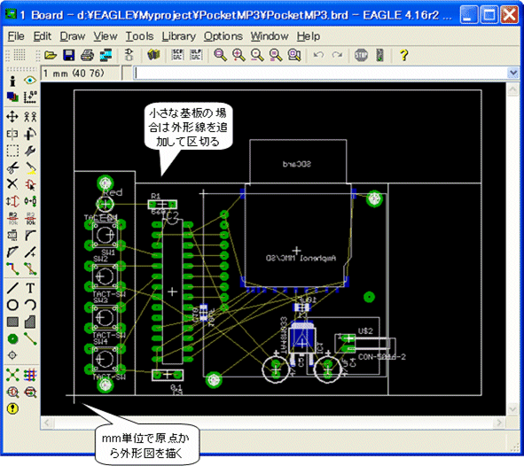Select the Route tool

(x=12, y=268)
